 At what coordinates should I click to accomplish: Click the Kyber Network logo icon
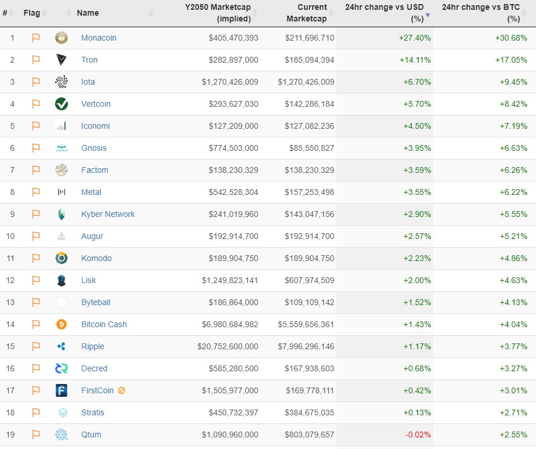tap(61, 214)
